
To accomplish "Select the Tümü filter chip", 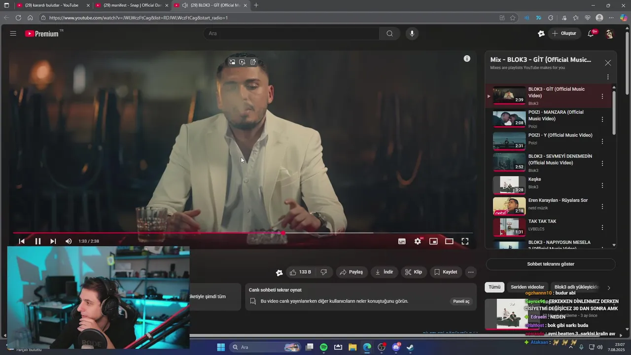I will point(494,287).
